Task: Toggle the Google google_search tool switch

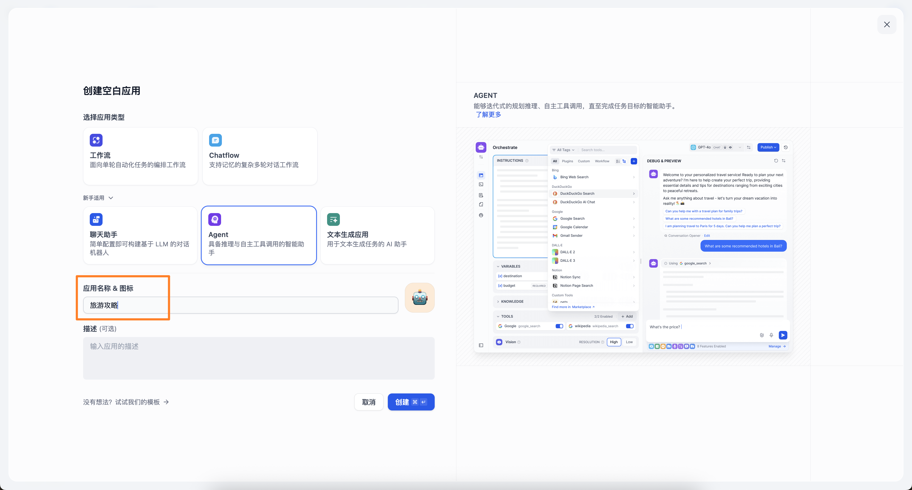Action: (x=559, y=326)
